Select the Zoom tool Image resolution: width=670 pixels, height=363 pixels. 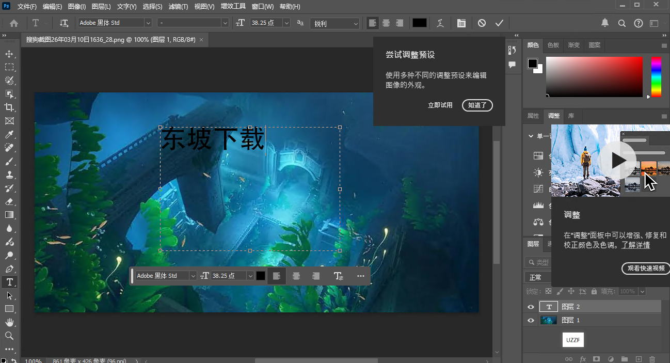(9, 336)
